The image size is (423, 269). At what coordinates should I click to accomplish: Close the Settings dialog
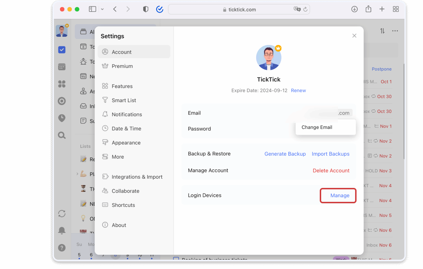[x=354, y=36]
